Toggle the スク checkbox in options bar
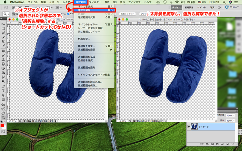The image size is (242, 151). coord(68,14)
